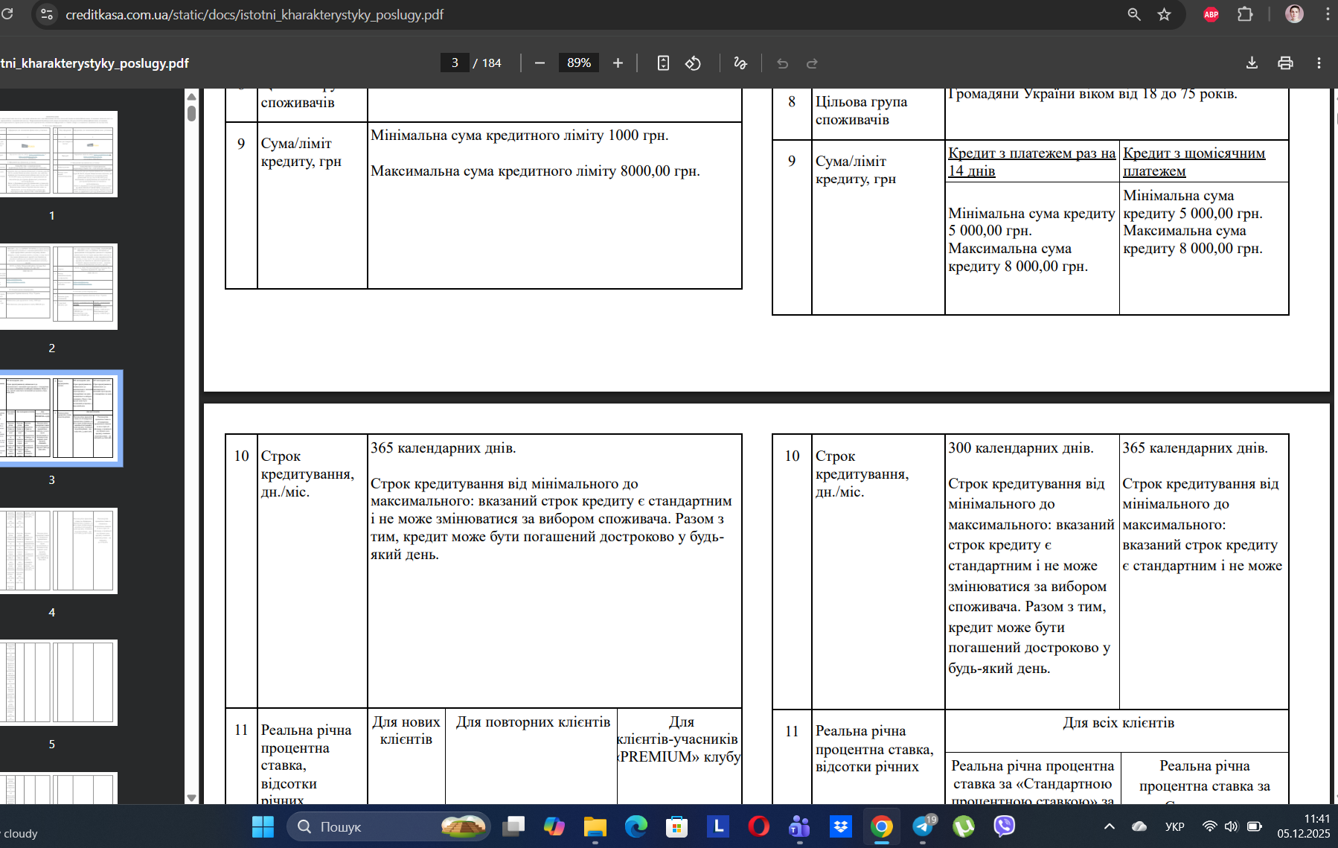The height and width of the screenshot is (848, 1338).
Task: Switch the УКР keyboard language indicator
Action: coord(1175,826)
